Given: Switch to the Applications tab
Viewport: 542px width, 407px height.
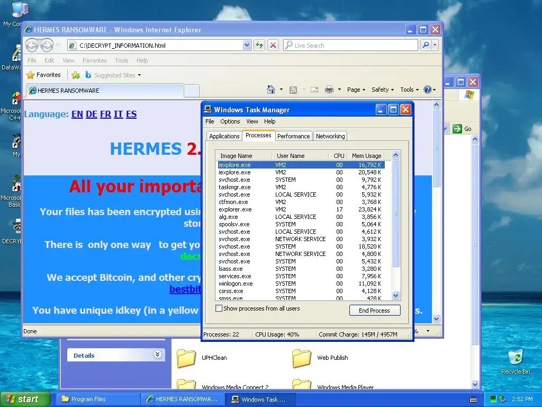Looking at the screenshot, I should pyautogui.click(x=224, y=136).
